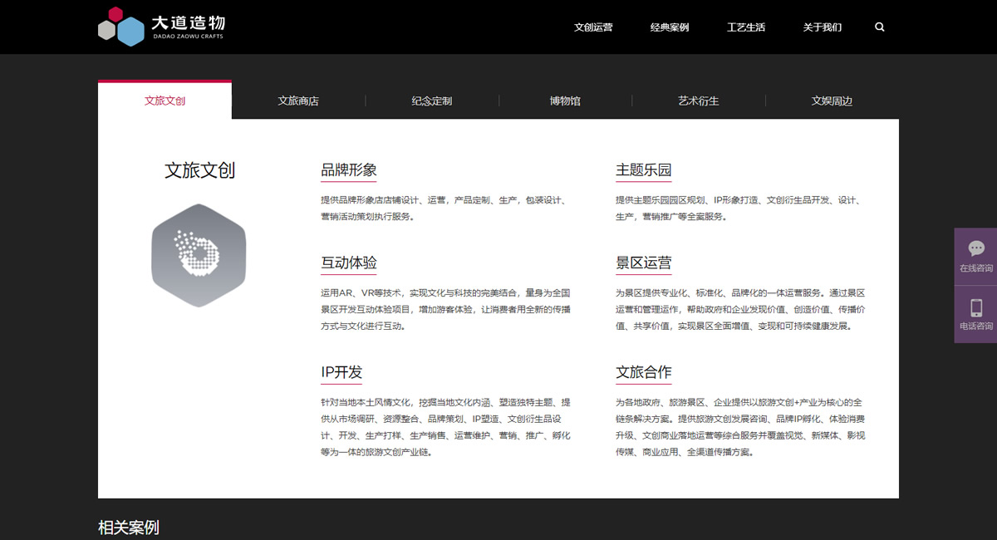Click the 品牌形象 heading link
997x540 pixels.
coord(349,170)
